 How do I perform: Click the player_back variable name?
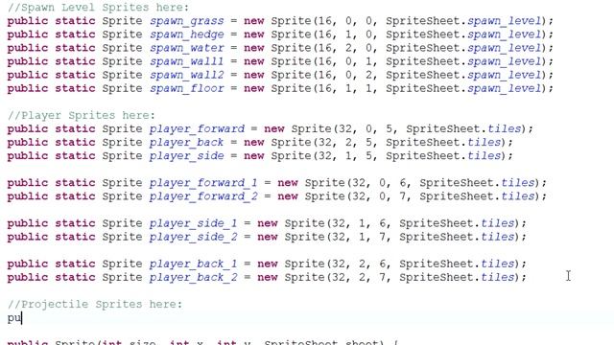click(x=187, y=143)
